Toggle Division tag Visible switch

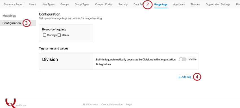[183, 59]
